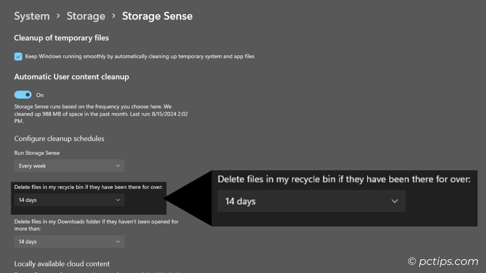The image size is (486, 273).
Task: Disable Automatic User content cleanup toggle
Action: pos(23,94)
